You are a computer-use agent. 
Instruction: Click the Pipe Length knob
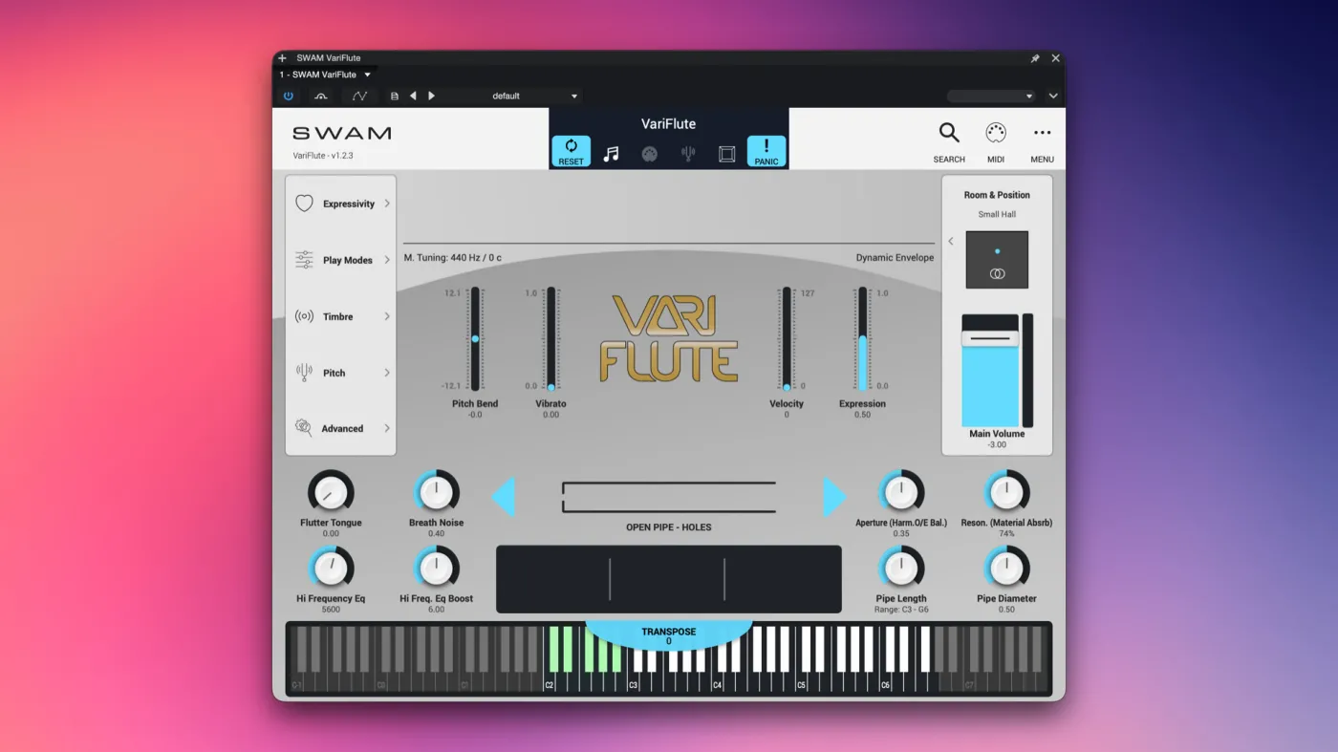(901, 569)
